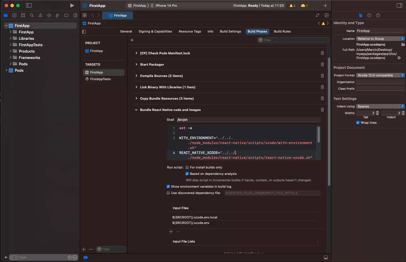
Task: Uncheck 'Based on dependency analysis'
Action: point(187,174)
